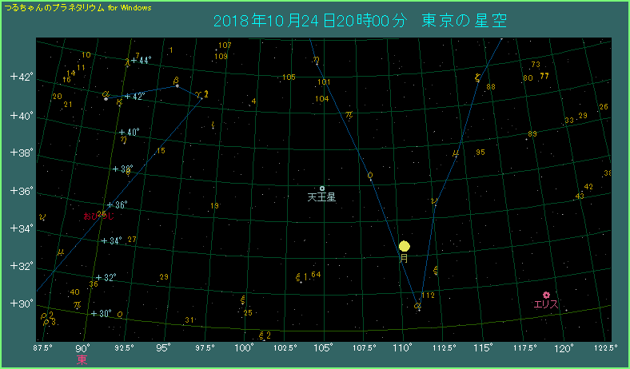The width and height of the screenshot is (630, 369).
Task: Click the 天王星 planet label
Action: (x=321, y=197)
